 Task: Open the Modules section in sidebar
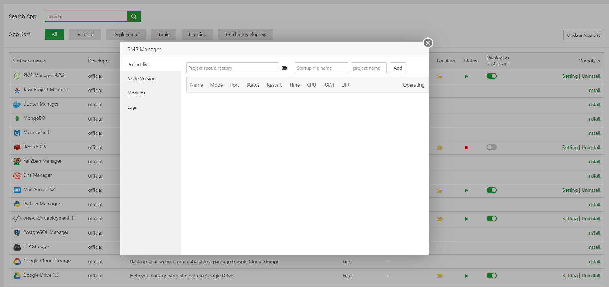pos(136,93)
